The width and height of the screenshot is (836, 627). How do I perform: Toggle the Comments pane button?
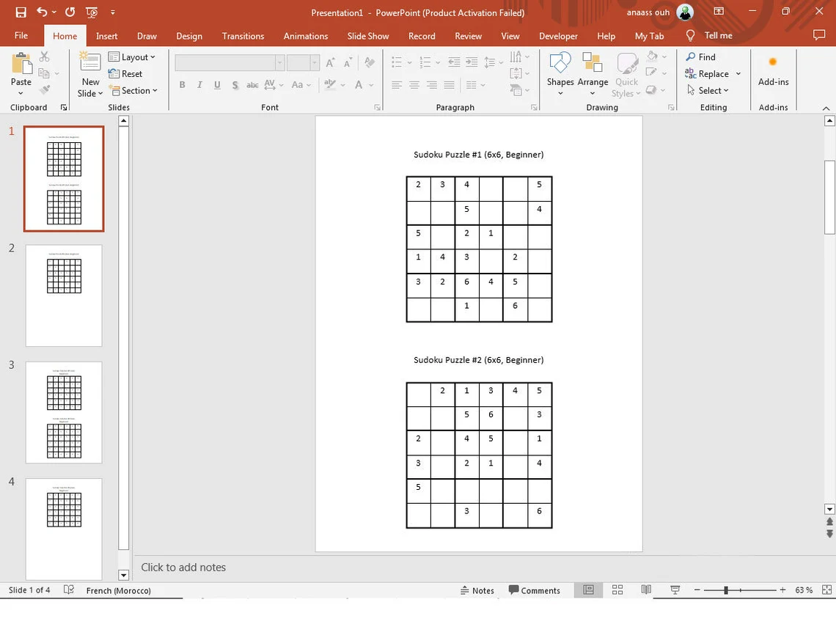534,590
